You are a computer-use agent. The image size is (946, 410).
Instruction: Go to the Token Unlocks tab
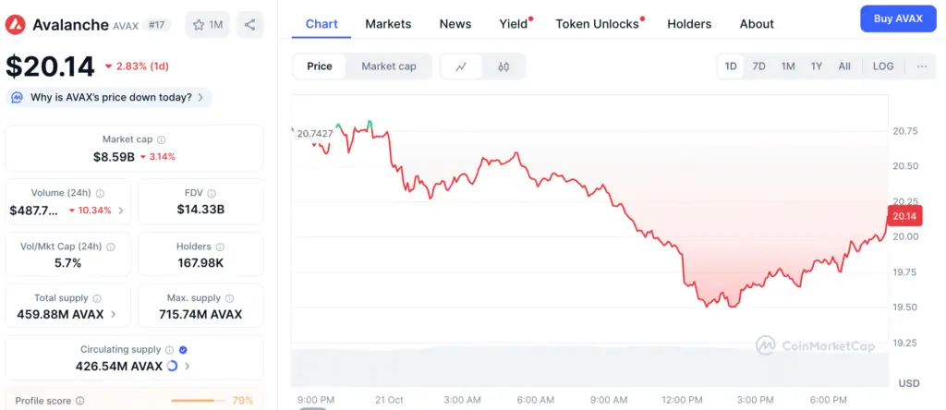pos(597,24)
